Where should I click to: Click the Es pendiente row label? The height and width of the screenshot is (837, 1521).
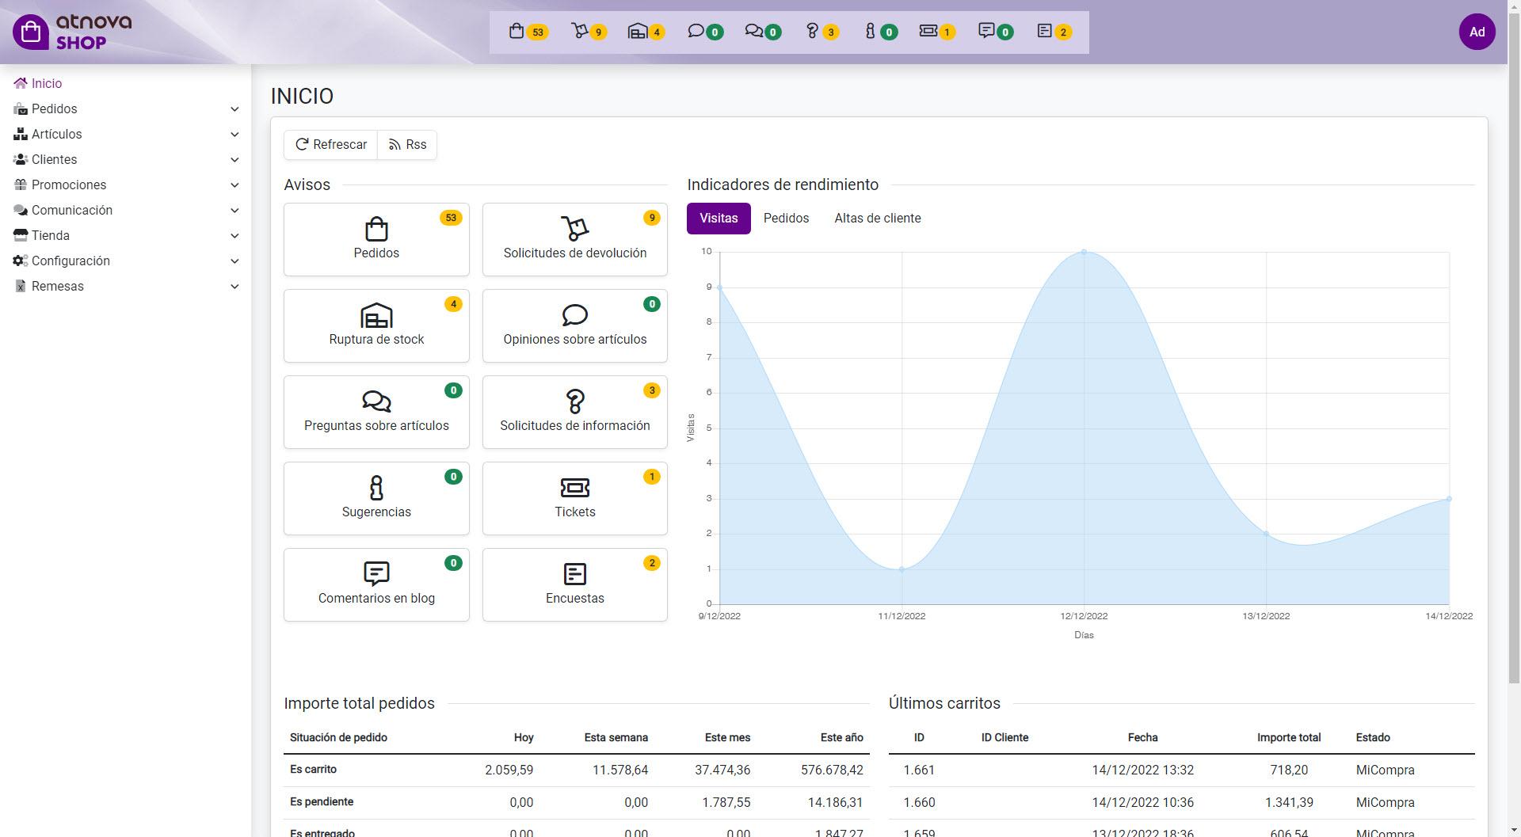(x=322, y=801)
